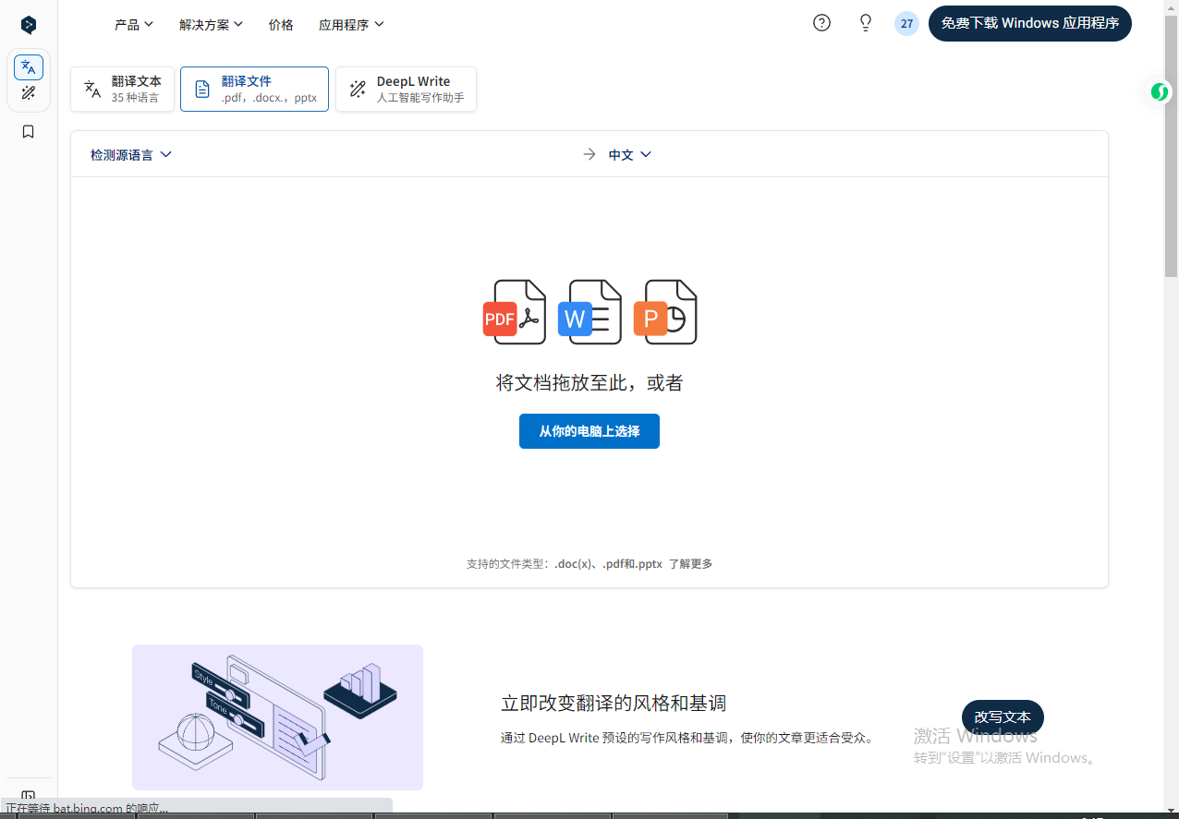Click the DeepL logo in the sidebar

tap(29, 25)
